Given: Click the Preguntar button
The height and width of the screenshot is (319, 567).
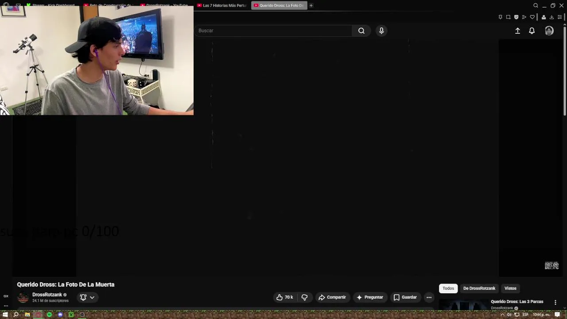Looking at the screenshot, I should [369, 297].
